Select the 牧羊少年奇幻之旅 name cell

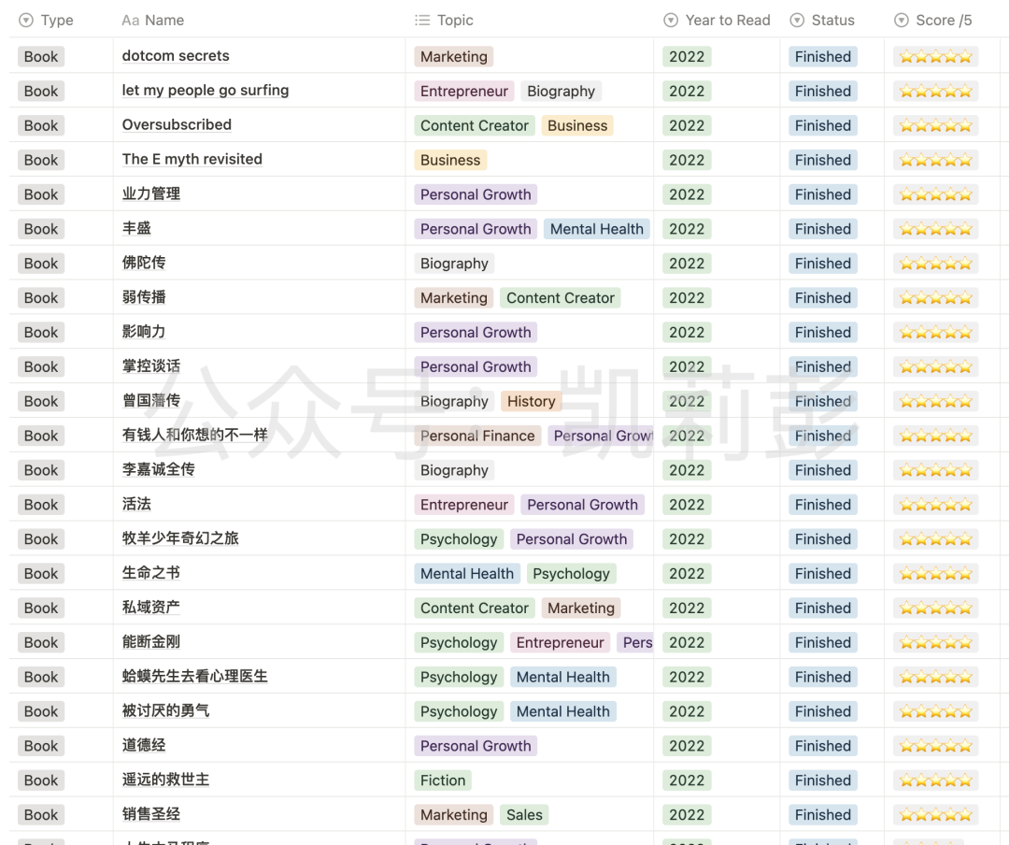pos(260,538)
